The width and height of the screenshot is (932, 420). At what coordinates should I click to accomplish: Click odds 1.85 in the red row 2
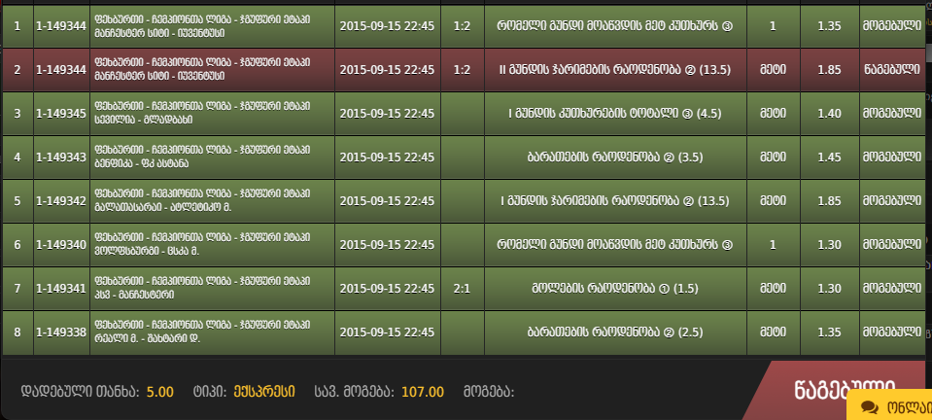pos(829,70)
